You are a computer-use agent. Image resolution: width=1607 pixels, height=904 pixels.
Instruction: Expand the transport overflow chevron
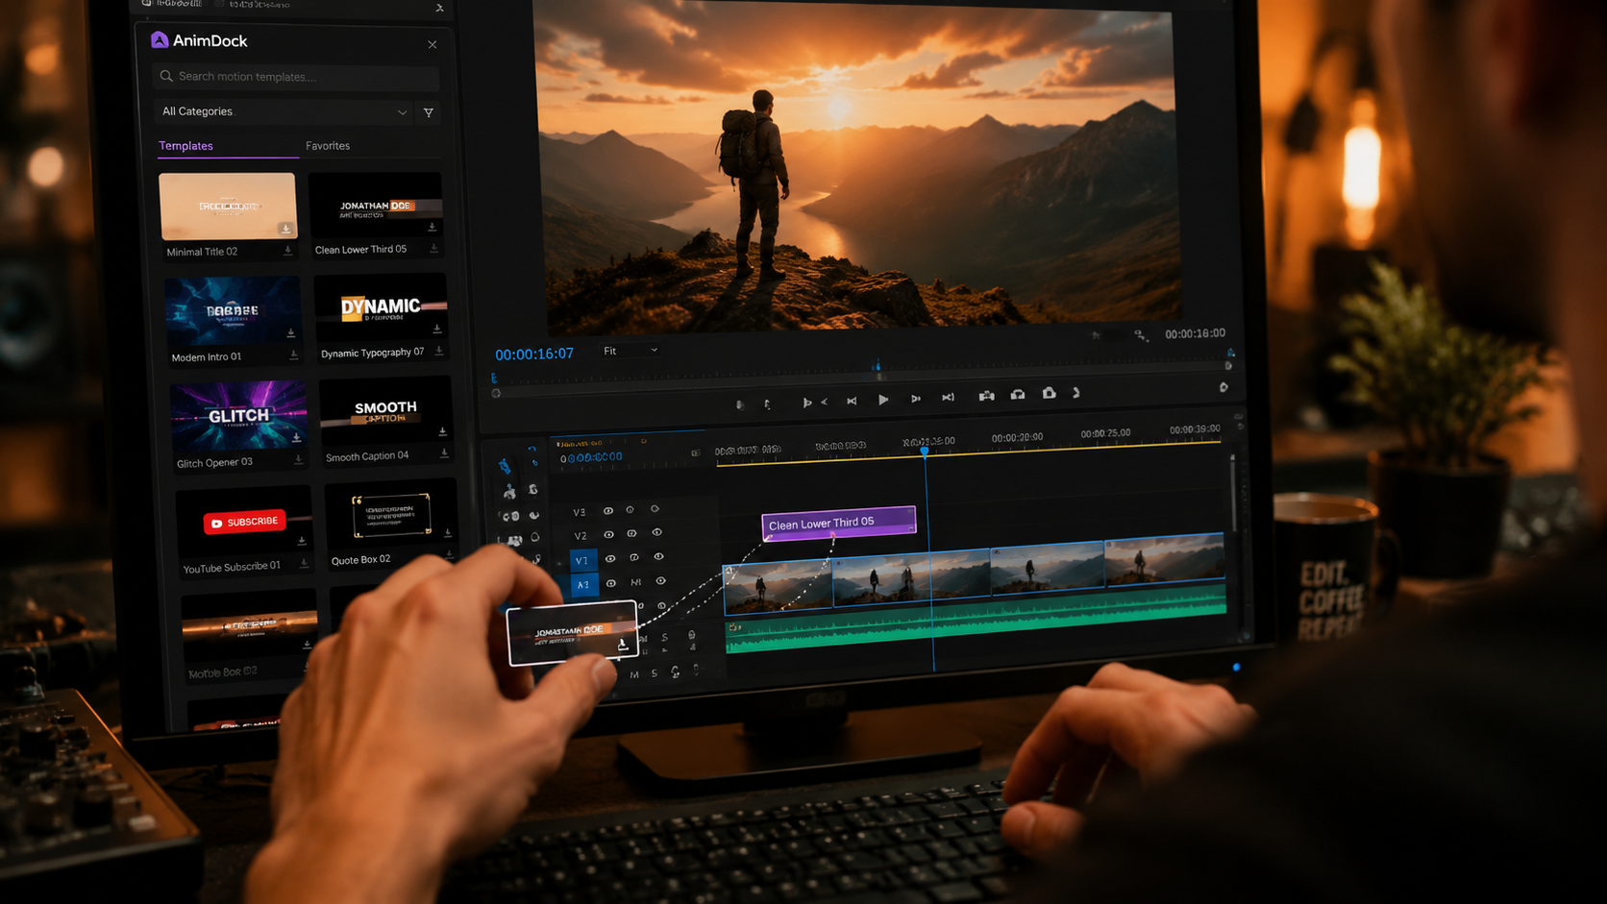tap(1076, 393)
